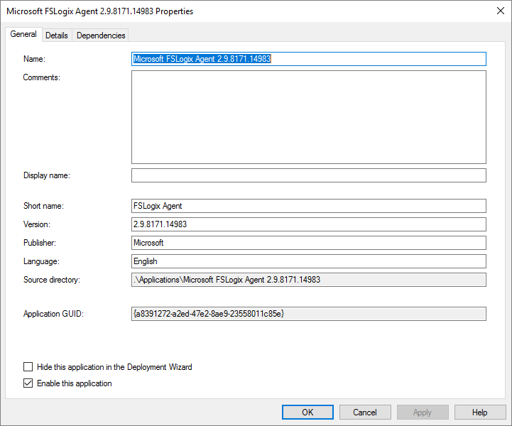
Task: Click the OK button
Action: [307, 412]
